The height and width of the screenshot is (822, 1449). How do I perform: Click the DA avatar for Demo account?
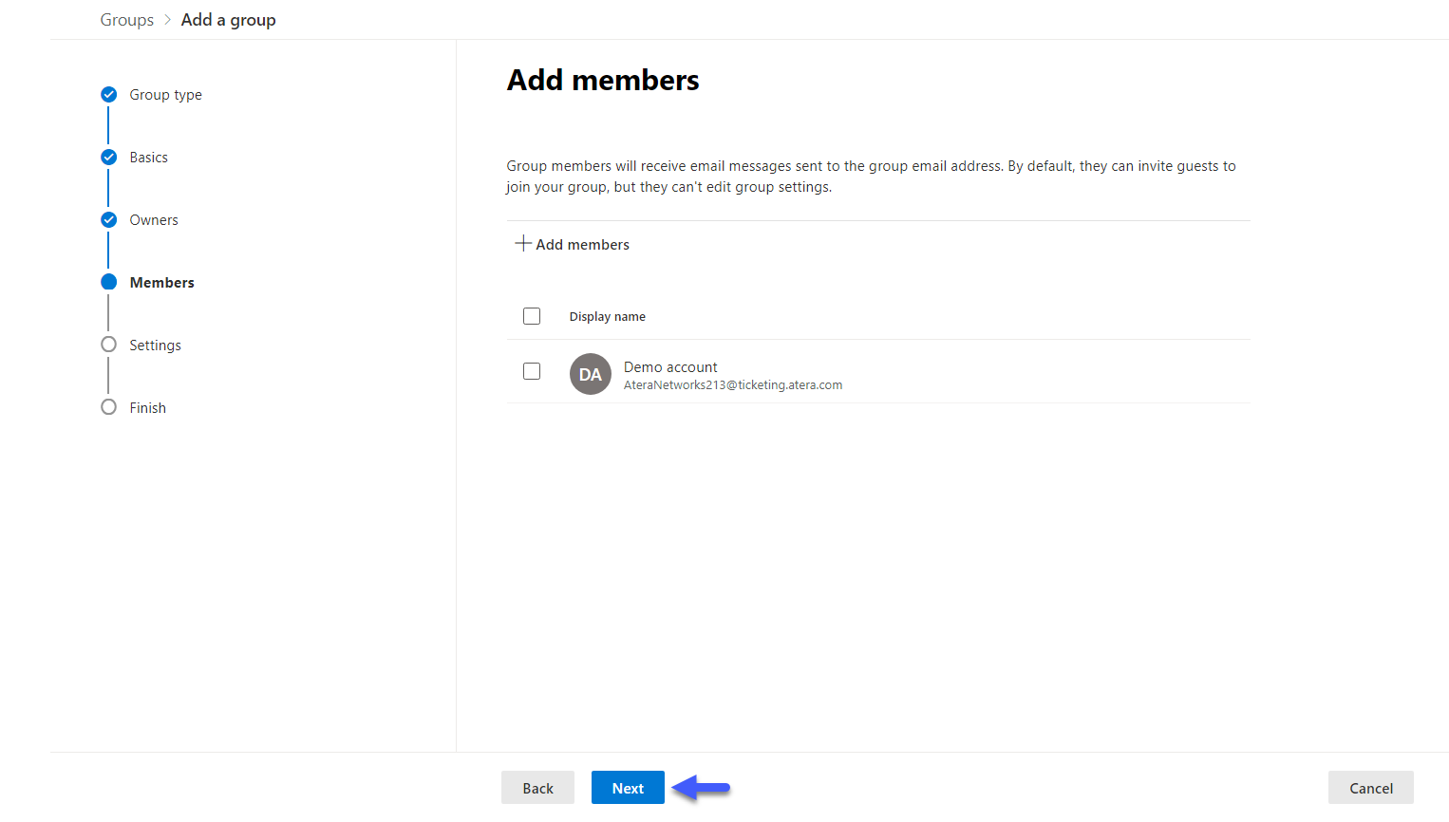[591, 374]
